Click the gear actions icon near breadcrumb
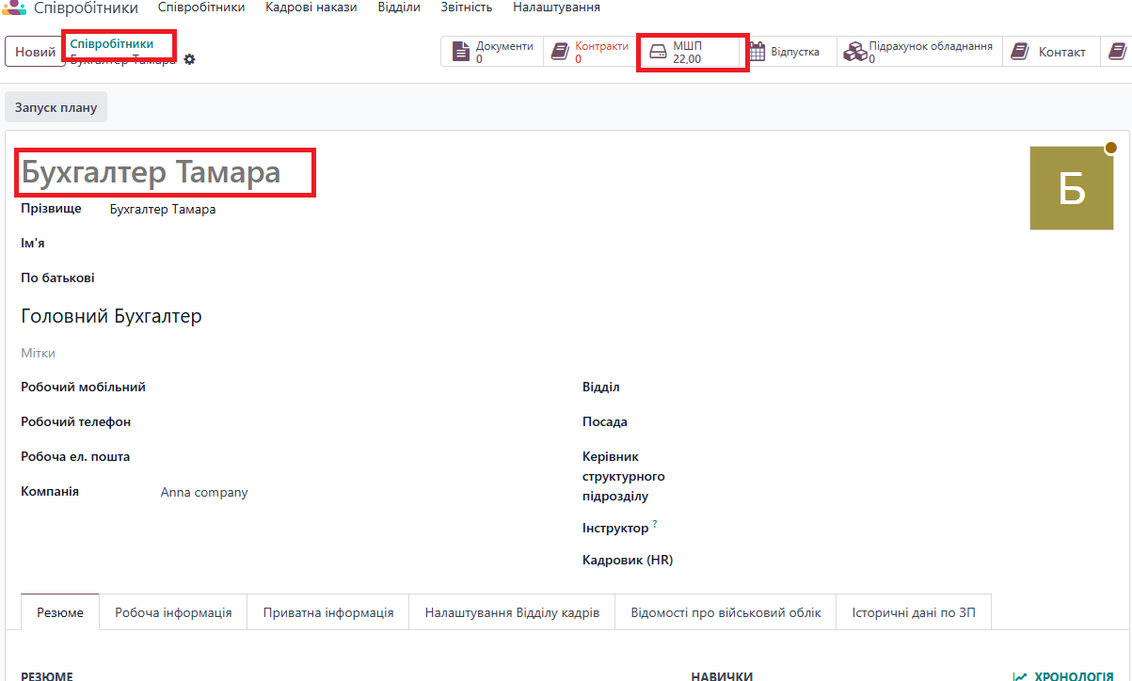Image resolution: width=1132 pixels, height=681 pixels. 190,59
